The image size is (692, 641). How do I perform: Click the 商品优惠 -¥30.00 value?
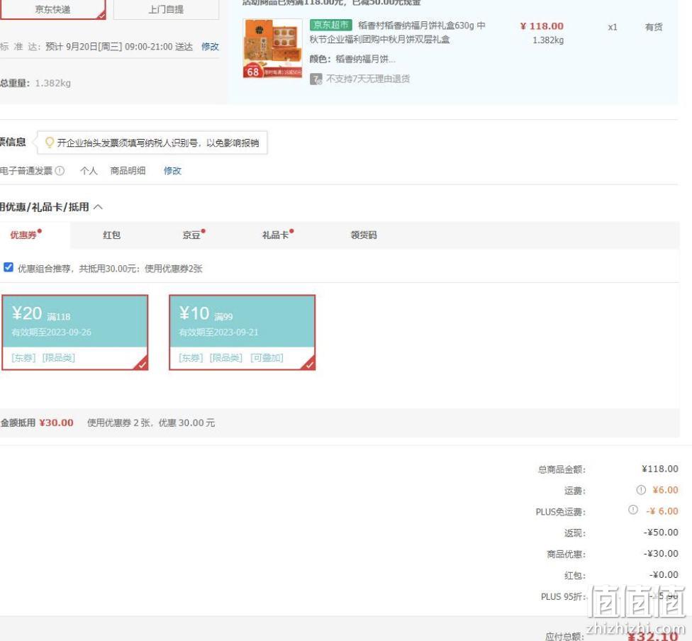(661, 553)
